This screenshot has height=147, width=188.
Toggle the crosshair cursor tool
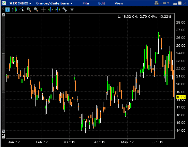coord(43,10)
